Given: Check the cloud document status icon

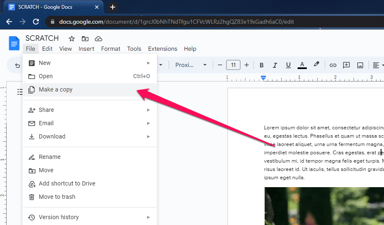Looking at the screenshot, I should [99, 39].
